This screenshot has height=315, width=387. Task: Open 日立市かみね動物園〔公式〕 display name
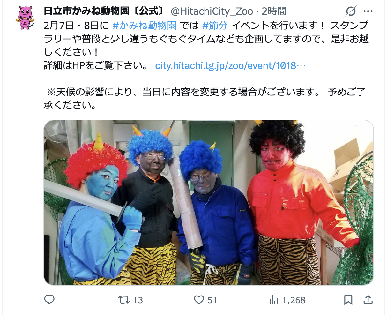(x=104, y=11)
